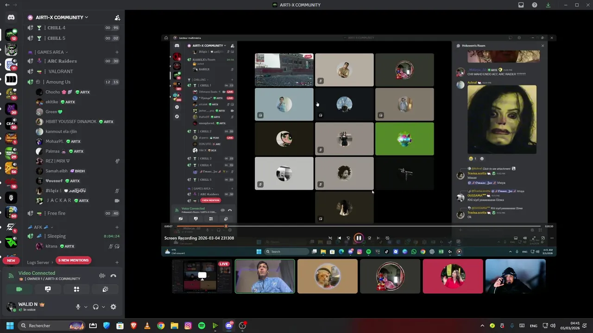This screenshot has width=593, height=333.
Task: Open Discord inbox in the title bar
Action: [521, 5]
